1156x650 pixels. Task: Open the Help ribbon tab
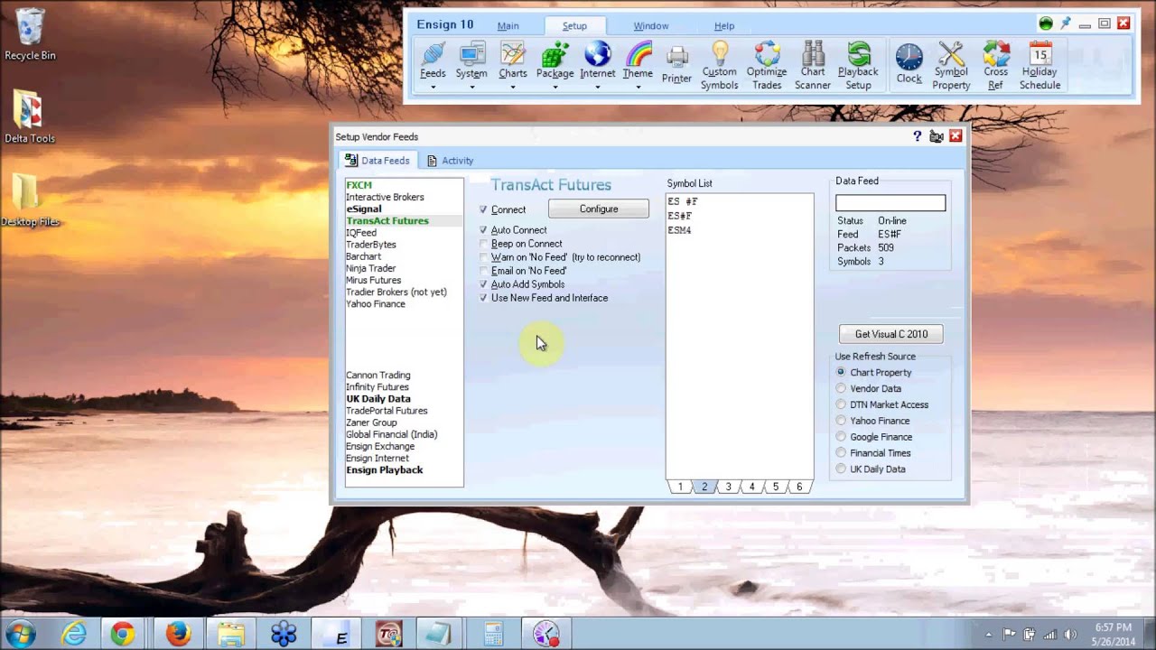pyautogui.click(x=724, y=26)
